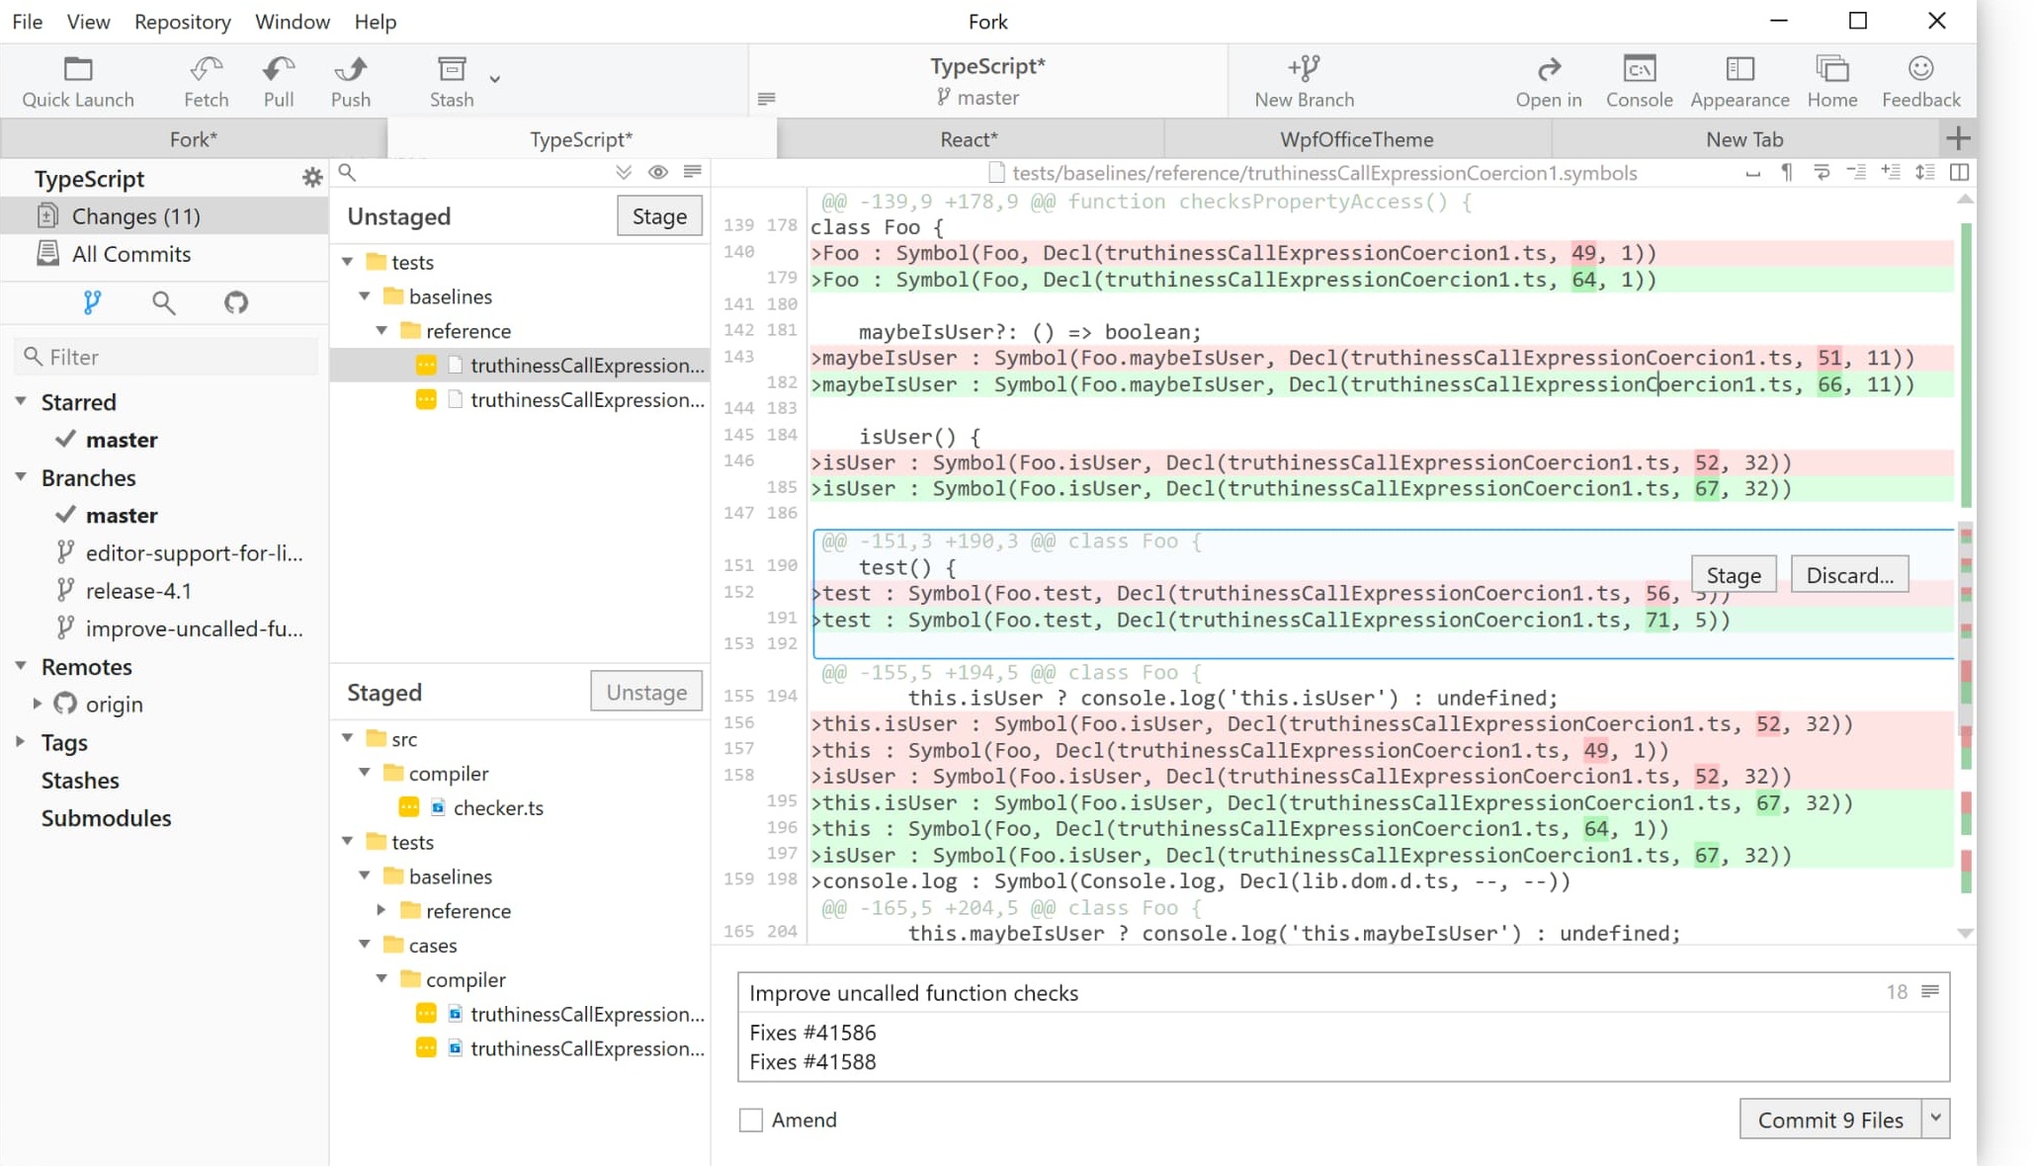Fetch from remote
The width and height of the screenshot is (2036, 1166).
207,81
